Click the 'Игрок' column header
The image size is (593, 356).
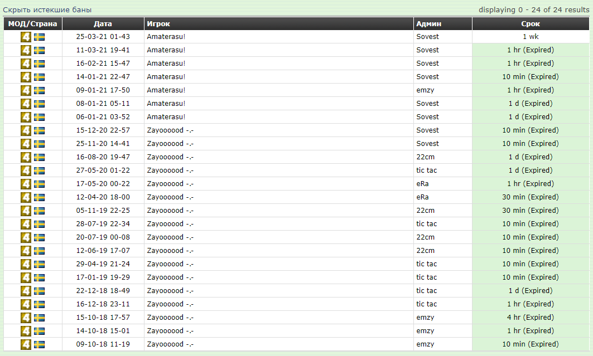158,24
